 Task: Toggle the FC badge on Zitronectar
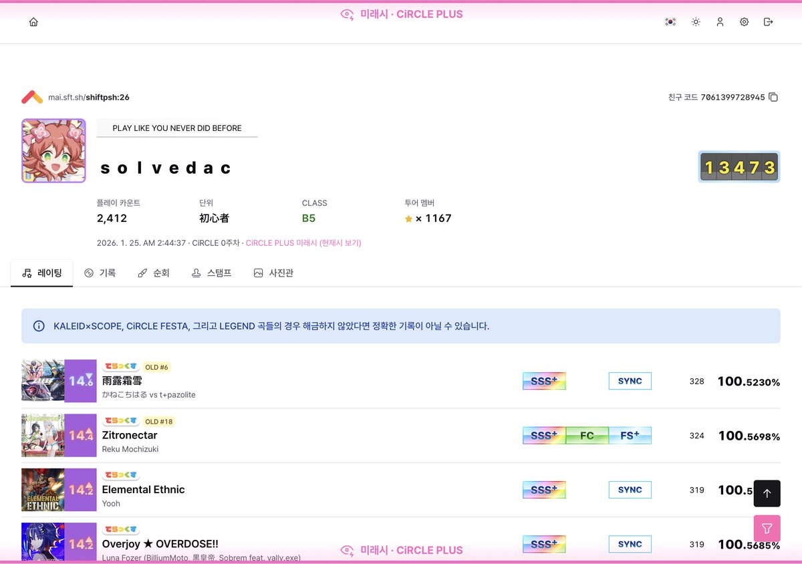coord(587,435)
